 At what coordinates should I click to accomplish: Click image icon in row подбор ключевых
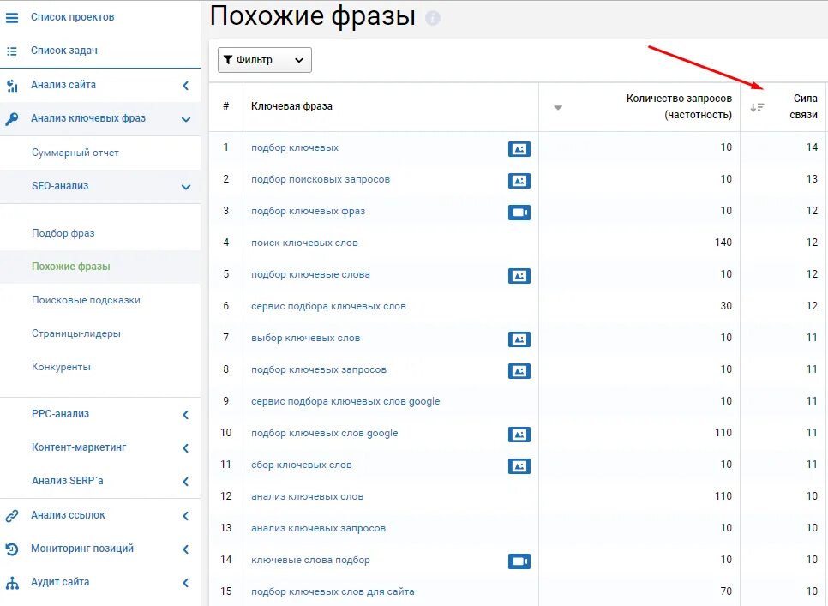(x=519, y=149)
